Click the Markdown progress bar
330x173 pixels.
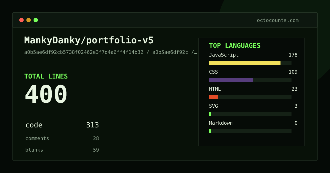[x=250, y=131]
